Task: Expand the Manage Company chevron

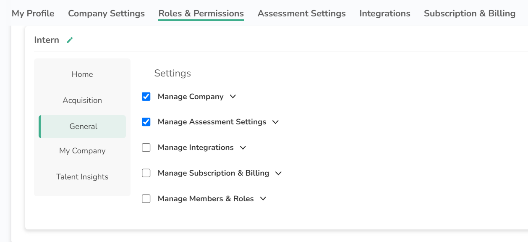Action: 233,97
